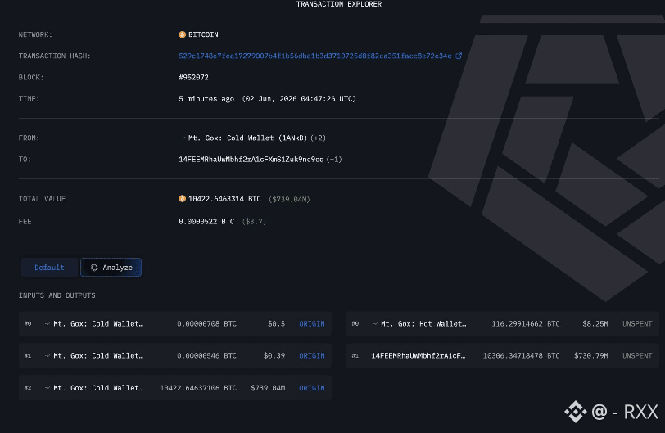Open Mt. Gox: Cold Wallet (1ANkD) sender
The width and height of the screenshot is (665, 433).
point(247,138)
